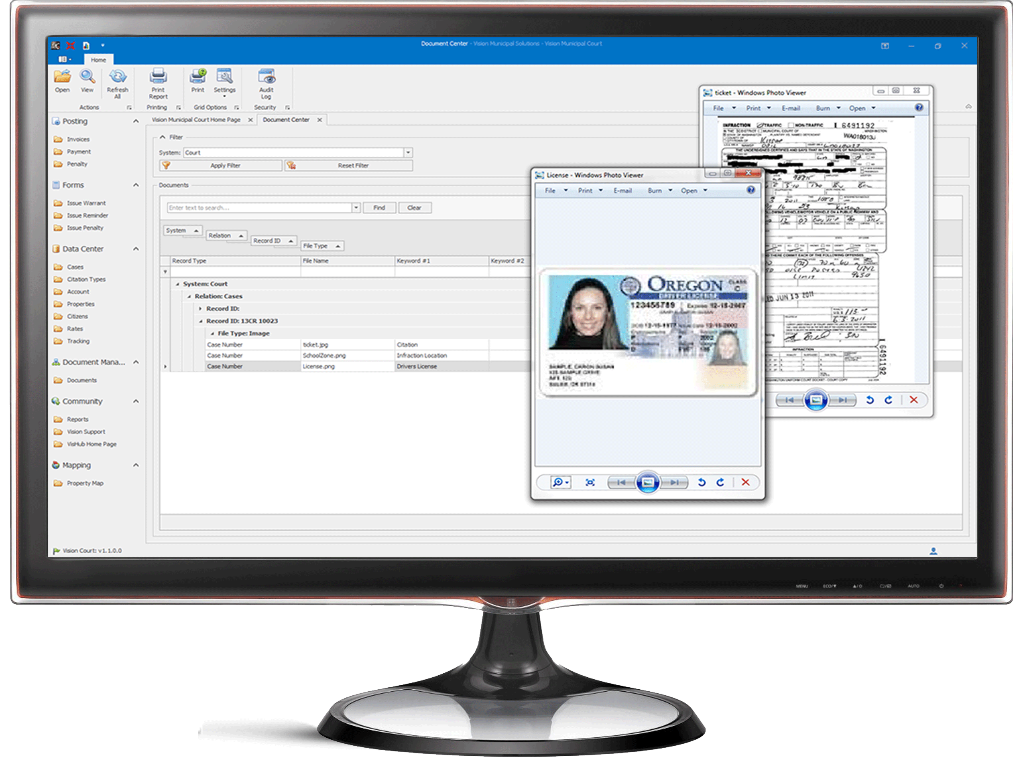The width and height of the screenshot is (1021, 757).
Task: Open the Audit Log icon
Action: click(x=266, y=76)
